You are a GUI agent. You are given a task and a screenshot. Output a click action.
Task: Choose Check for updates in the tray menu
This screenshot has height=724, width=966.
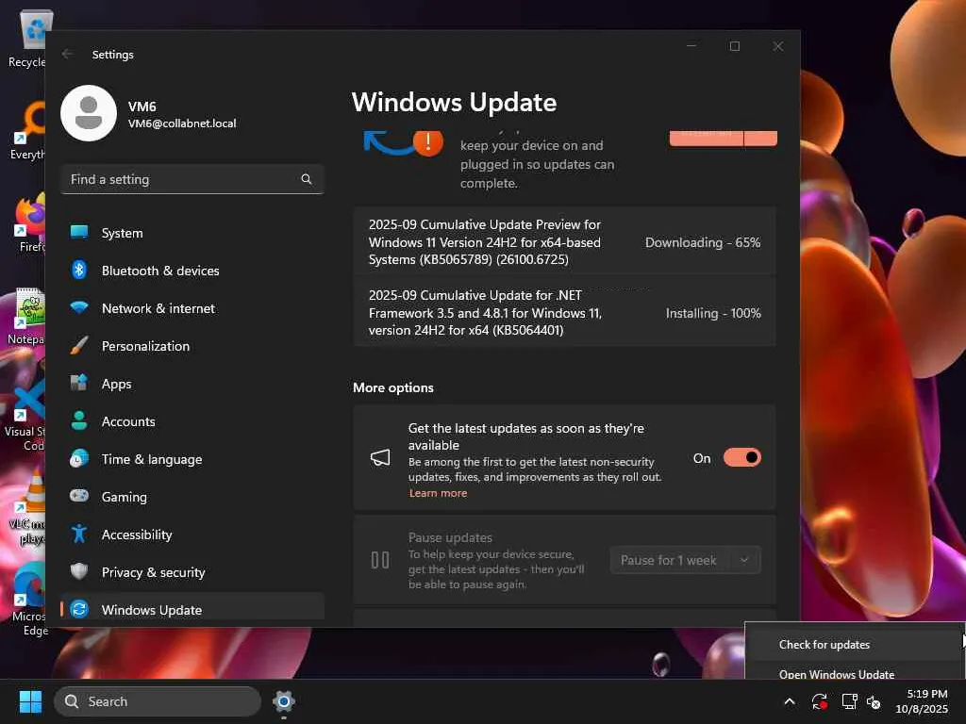click(824, 645)
